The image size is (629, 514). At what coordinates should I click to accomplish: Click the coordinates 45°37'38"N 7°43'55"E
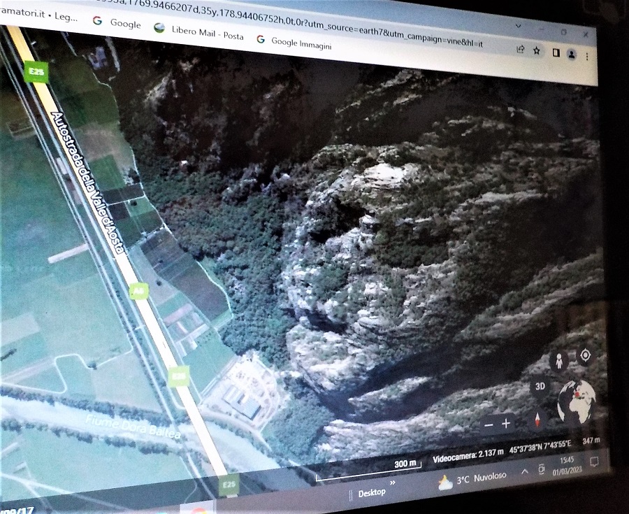[x=540, y=448]
